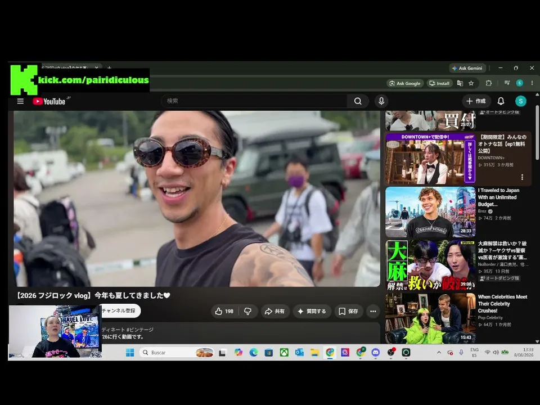Click Pop Celebrity channel name
This screenshot has width=540, height=405.
[490, 317]
